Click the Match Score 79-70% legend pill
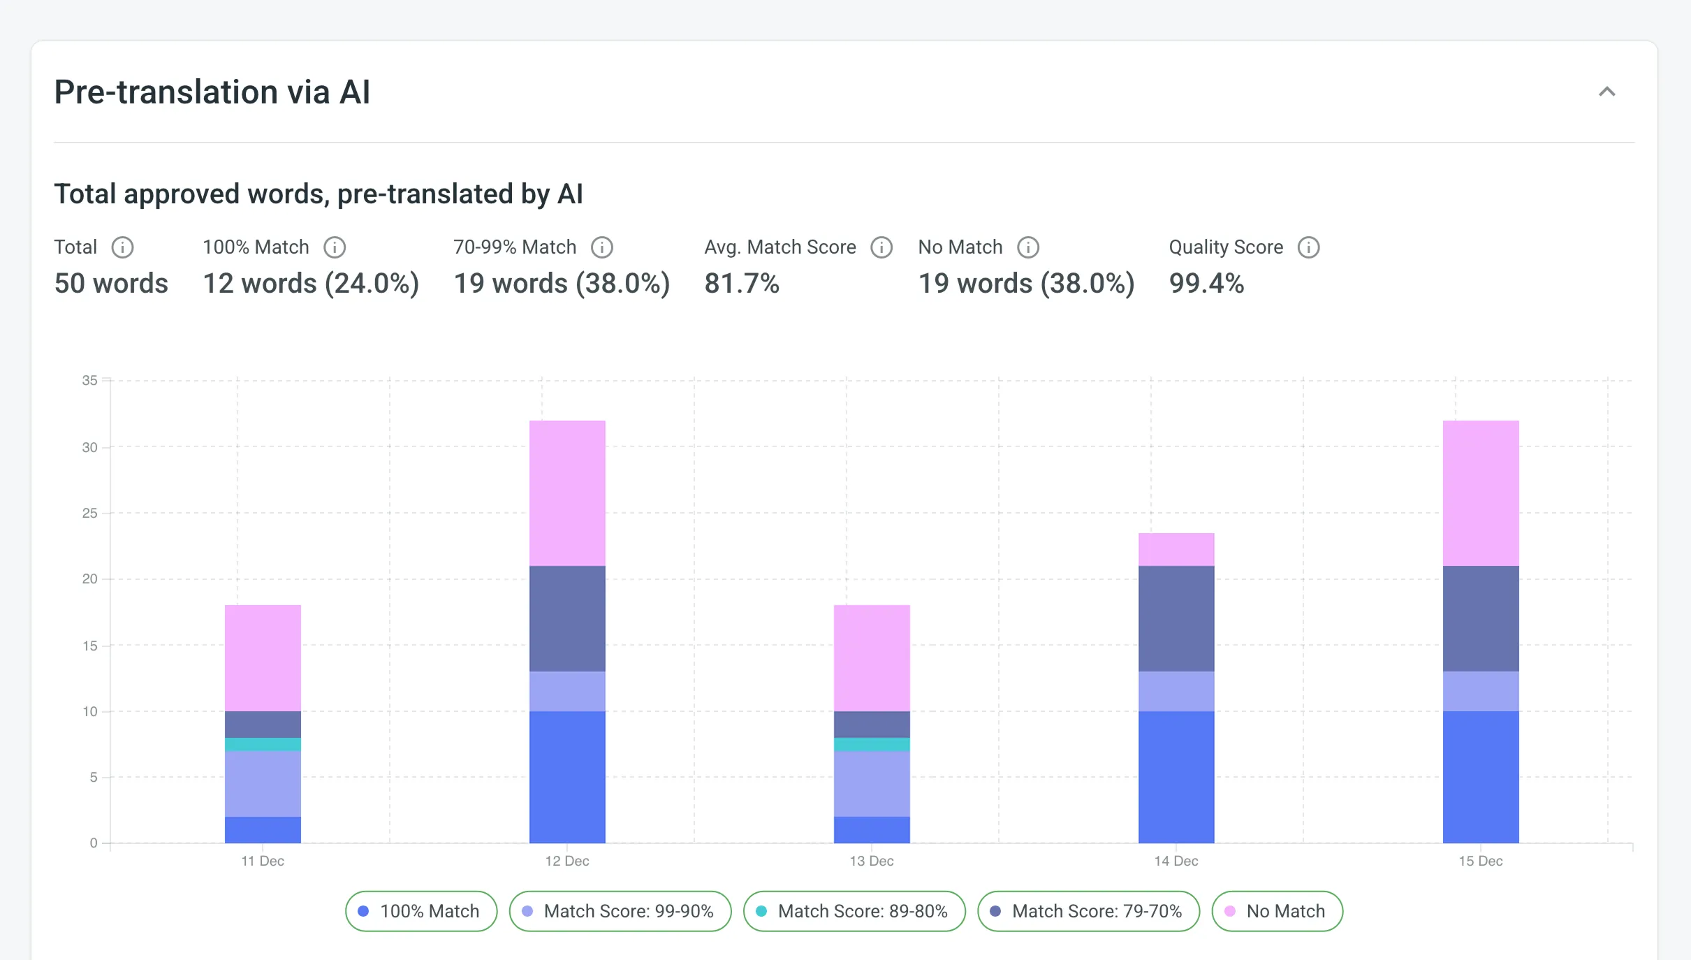 point(1089,911)
